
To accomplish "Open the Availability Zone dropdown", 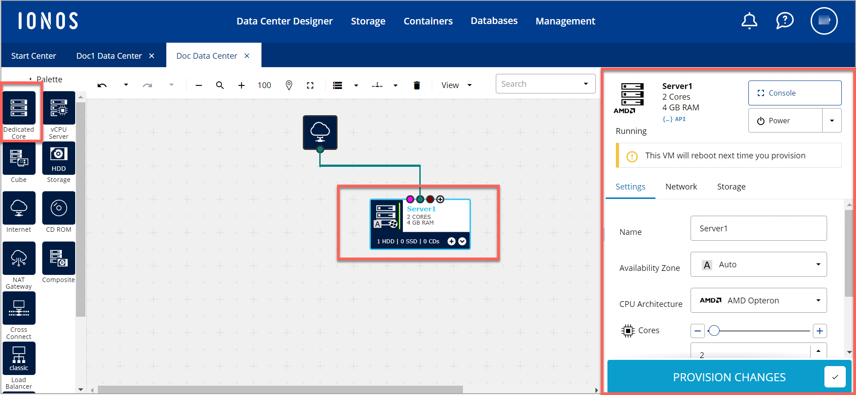I will [758, 265].
